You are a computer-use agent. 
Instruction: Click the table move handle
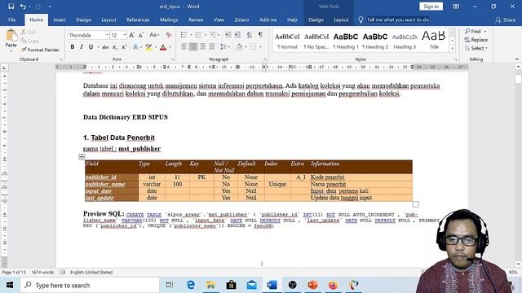(x=82, y=157)
